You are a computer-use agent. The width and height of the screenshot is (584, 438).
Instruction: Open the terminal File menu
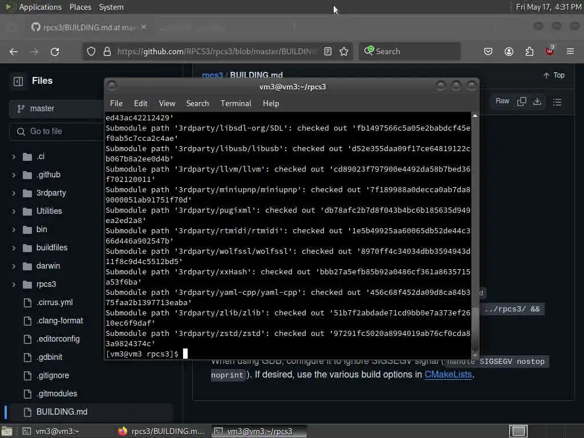click(x=116, y=104)
